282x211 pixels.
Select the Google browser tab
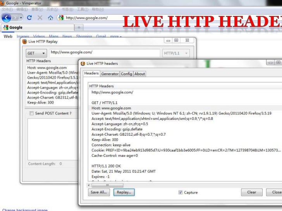pyautogui.click(x=38, y=27)
